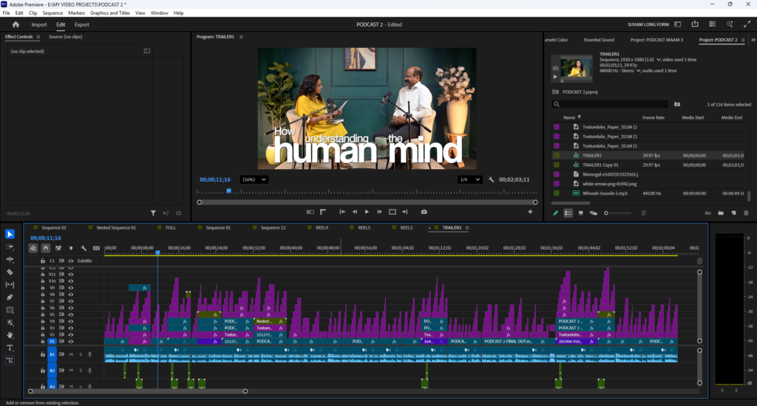
Task: Toggle Linked Selection in timeline
Action: 58,248
